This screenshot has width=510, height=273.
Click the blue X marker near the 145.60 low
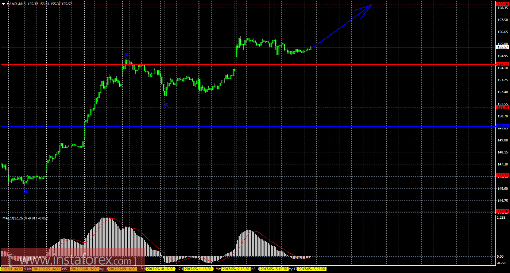[x=26, y=192]
